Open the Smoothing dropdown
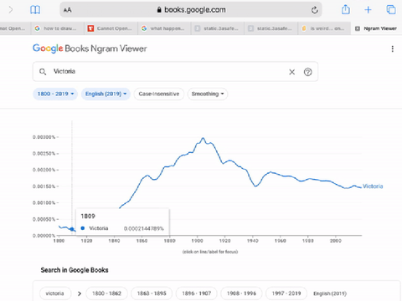402x301 pixels. click(x=208, y=94)
